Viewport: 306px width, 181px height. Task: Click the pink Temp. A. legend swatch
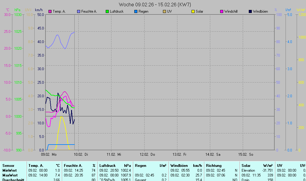pos(50,11)
